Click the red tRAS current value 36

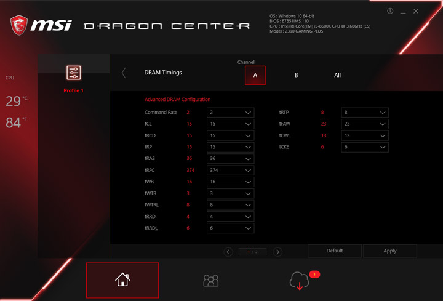(190, 159)
